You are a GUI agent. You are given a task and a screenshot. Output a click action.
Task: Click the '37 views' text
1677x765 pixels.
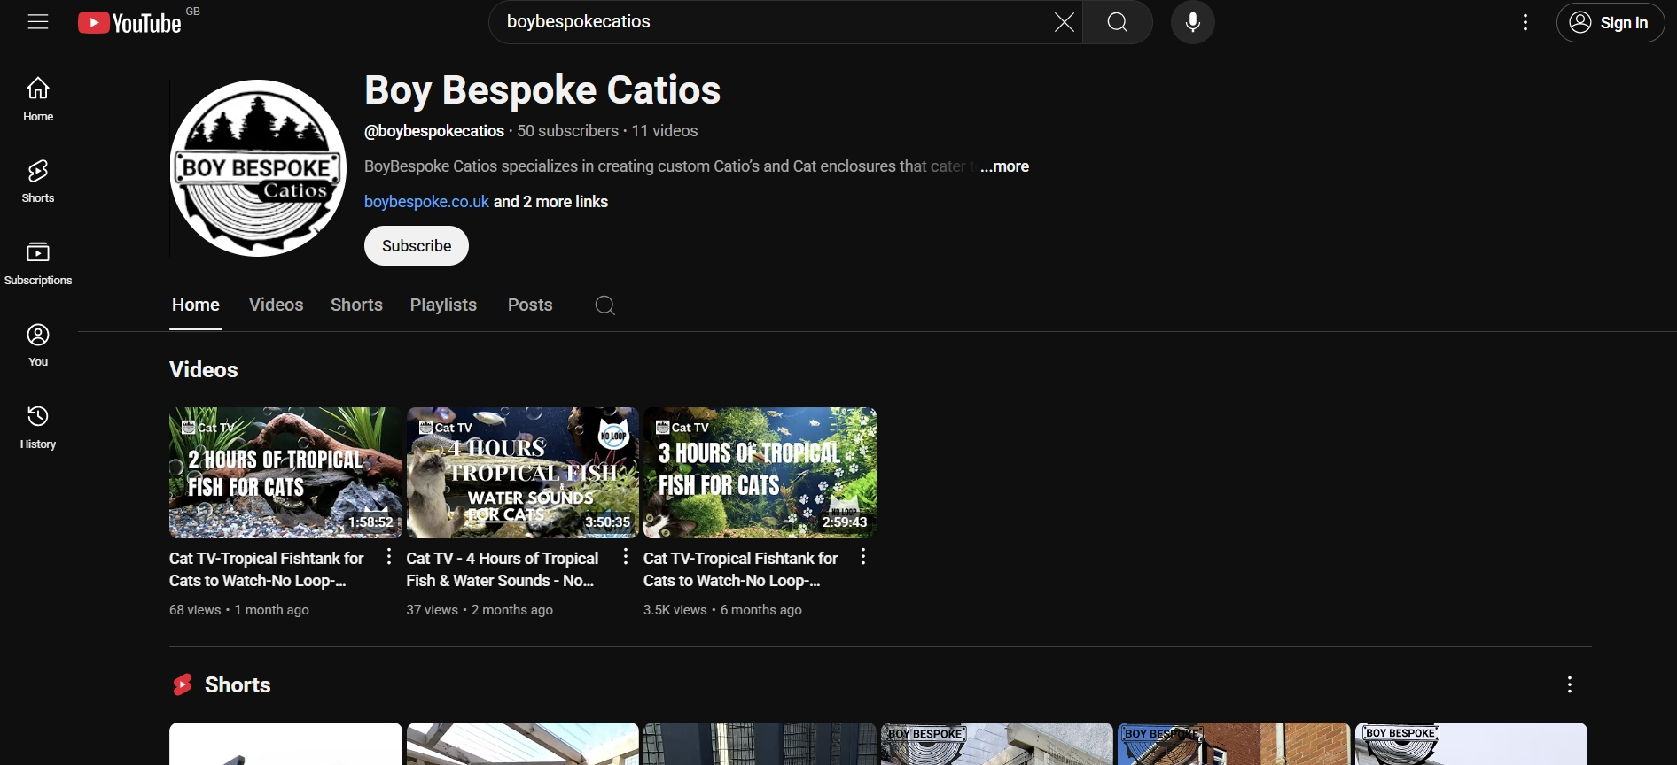(433, 610)
